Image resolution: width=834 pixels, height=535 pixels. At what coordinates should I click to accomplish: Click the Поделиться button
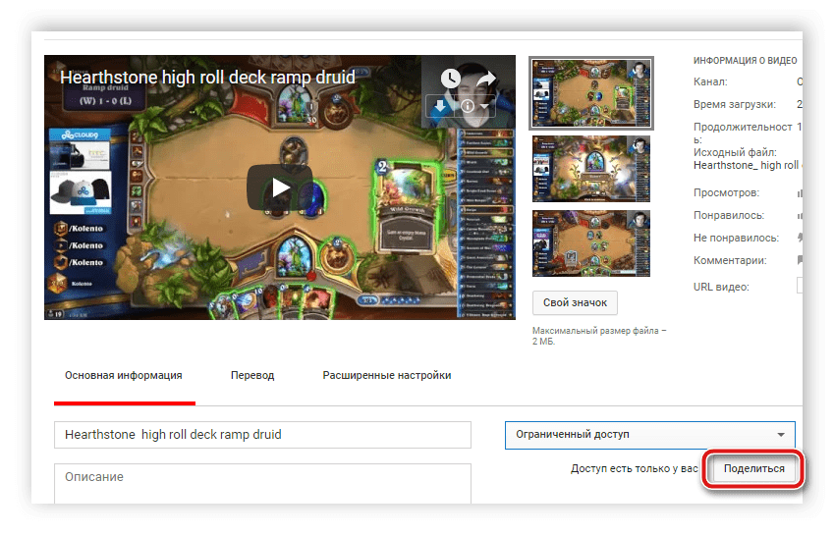pyautogui.click(x=753, y=468)
